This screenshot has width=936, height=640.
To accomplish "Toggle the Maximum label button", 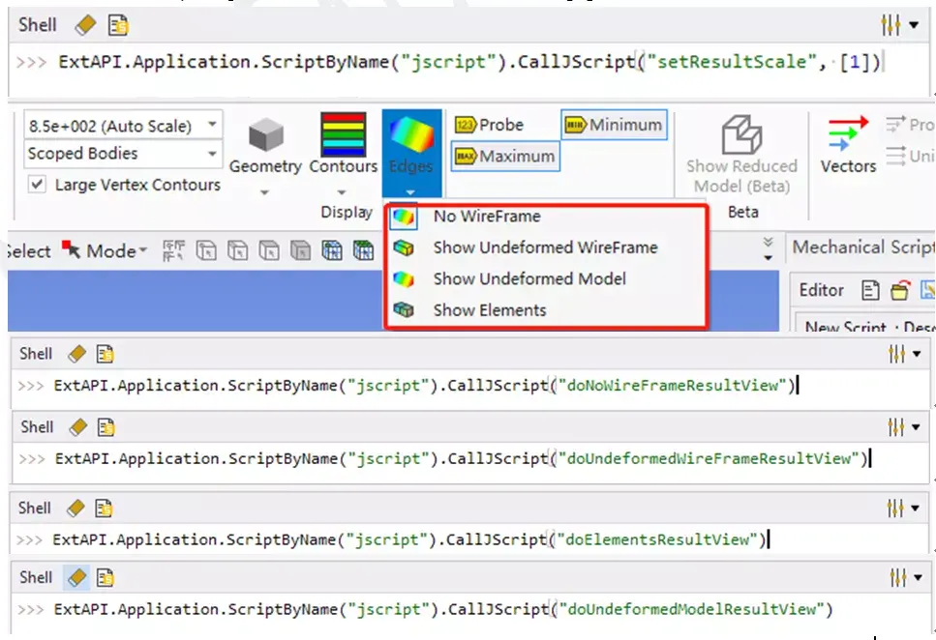I will [x=505, y=157].
